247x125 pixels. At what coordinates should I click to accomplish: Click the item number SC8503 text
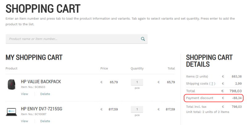click(x=29, y=87)
